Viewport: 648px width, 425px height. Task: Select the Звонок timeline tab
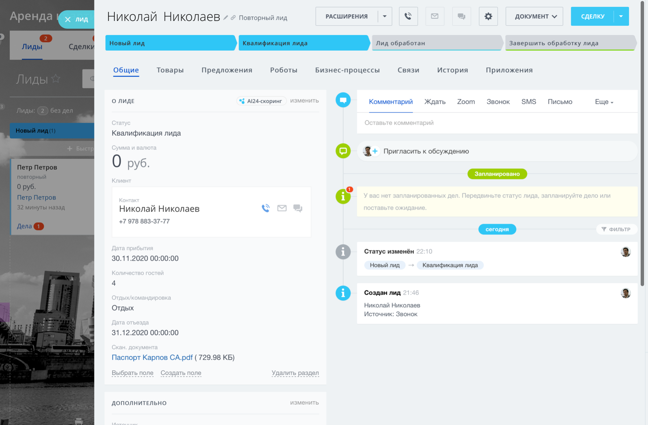(498, 102)
